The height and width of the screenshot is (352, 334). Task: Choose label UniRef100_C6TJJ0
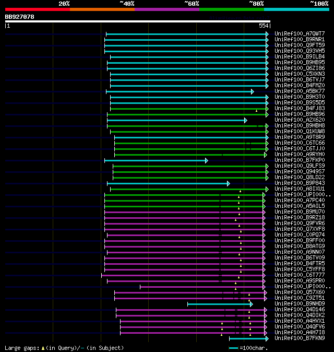pos(300,149)
